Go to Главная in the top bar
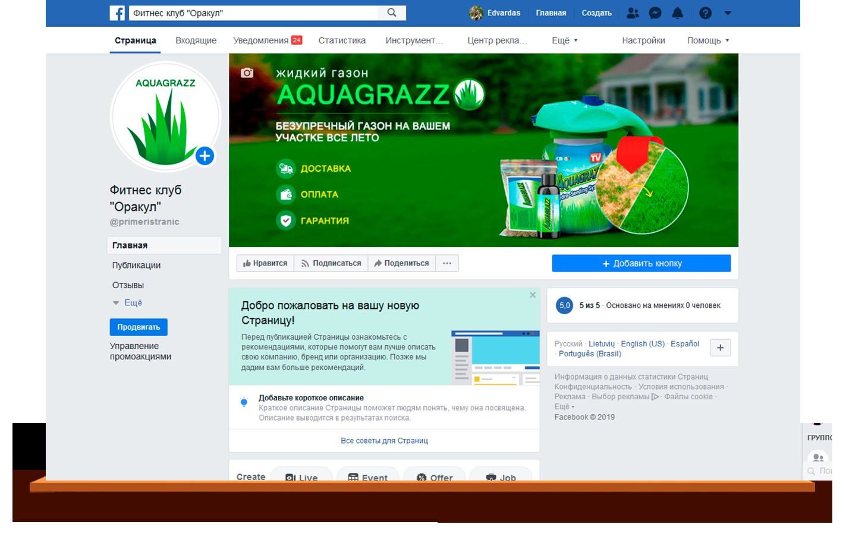The image size is (846, 537). 551,13
